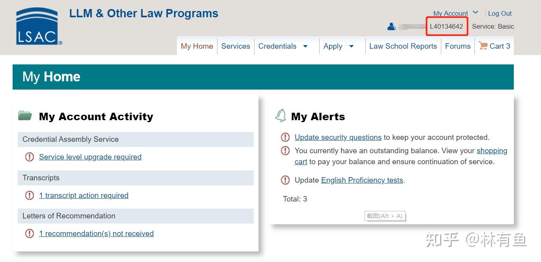Open Service level upgrade required link
Screen dimensions: 541x262
[90, 157]
